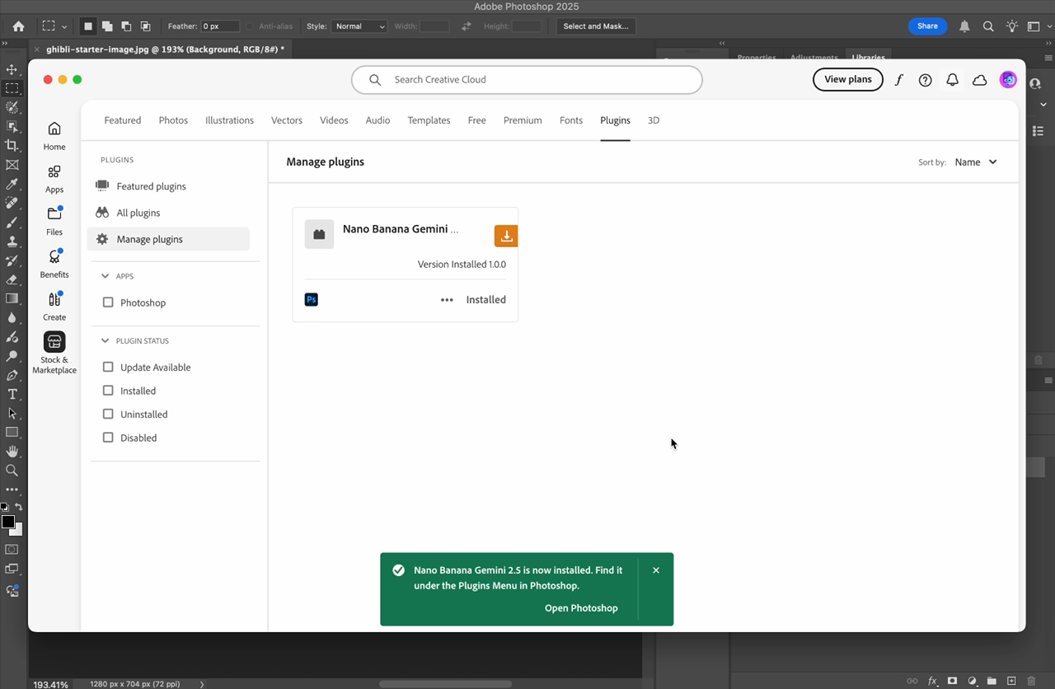This screenshot has height=689, width=1055.
Task: Select the Zoom tool
Action: (12, 470)
